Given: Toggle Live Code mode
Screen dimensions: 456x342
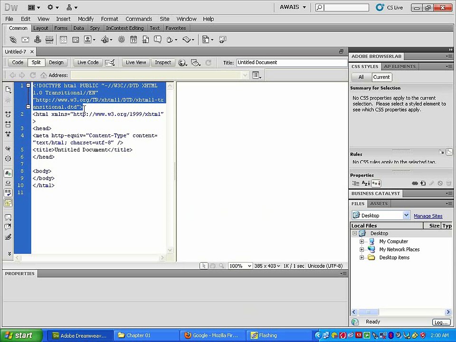Looking at the screenshot, I should [88, 63].
